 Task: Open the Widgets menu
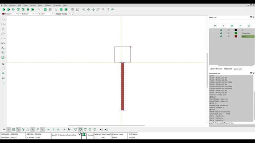48,5
